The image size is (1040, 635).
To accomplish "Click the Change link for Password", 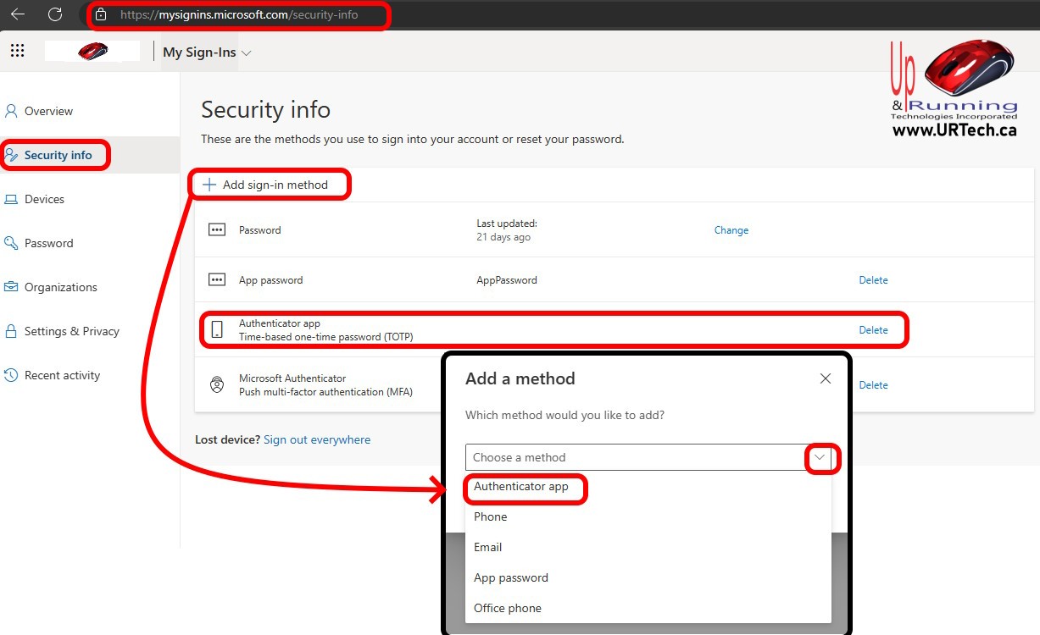I will pos(731,230).
